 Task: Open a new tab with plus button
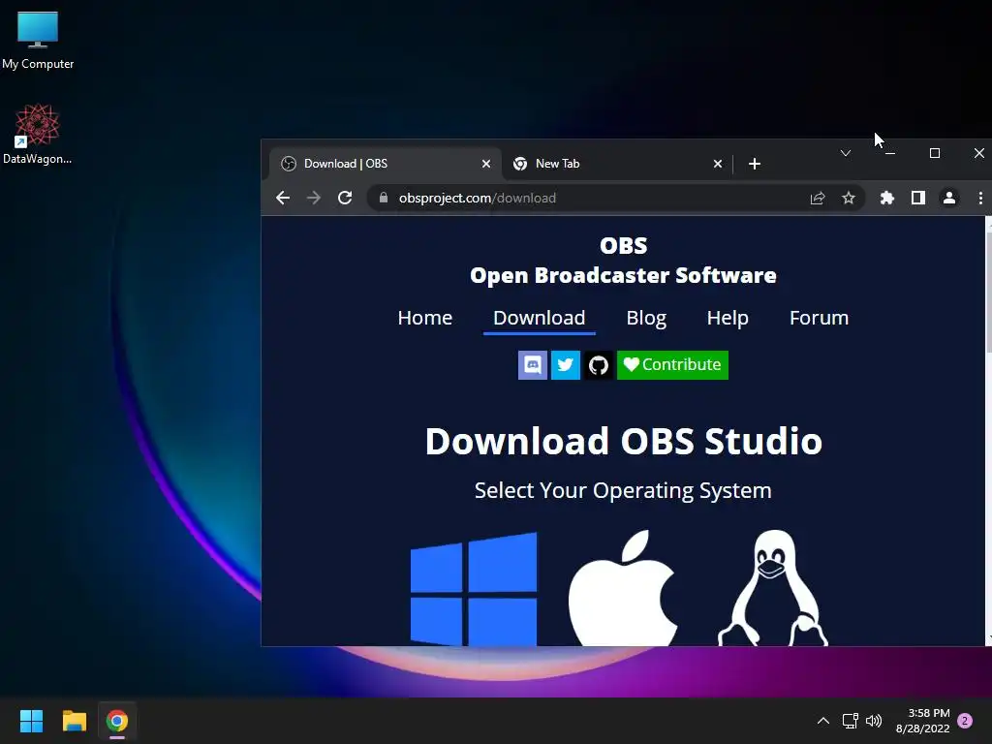pyautogui.click(x=754, y=164)
